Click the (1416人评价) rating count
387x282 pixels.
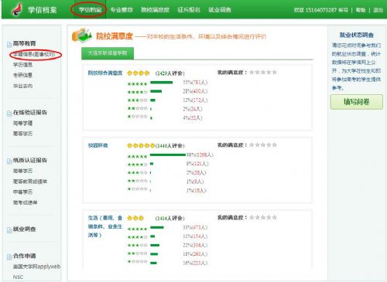pyautogui.click(x=170, y=219)
